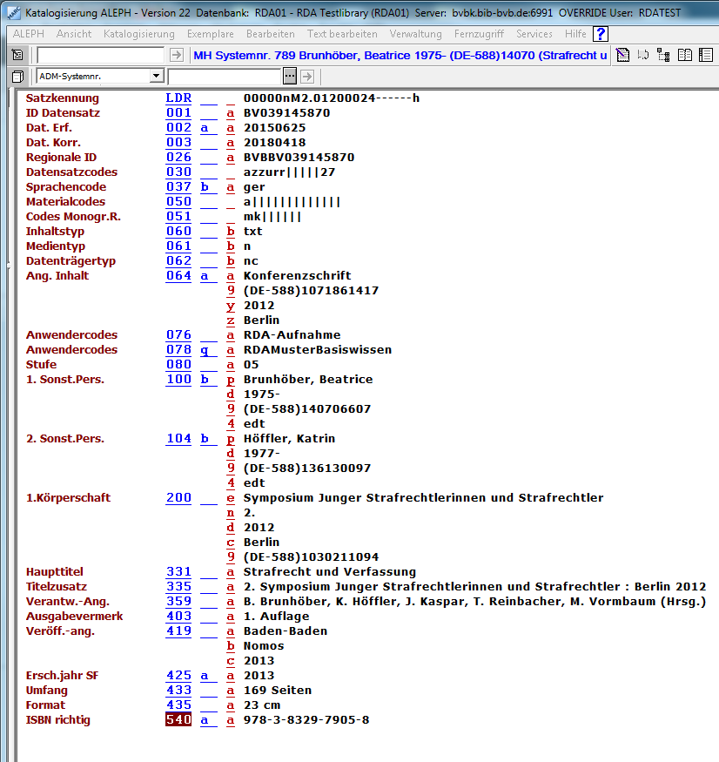Click the arrows icon left of the tree icon

coord(643,55)
